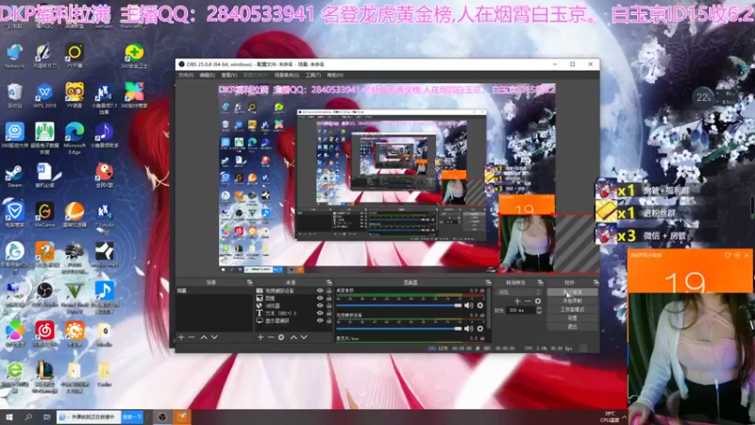Lock the image source

tap(328, 298)
